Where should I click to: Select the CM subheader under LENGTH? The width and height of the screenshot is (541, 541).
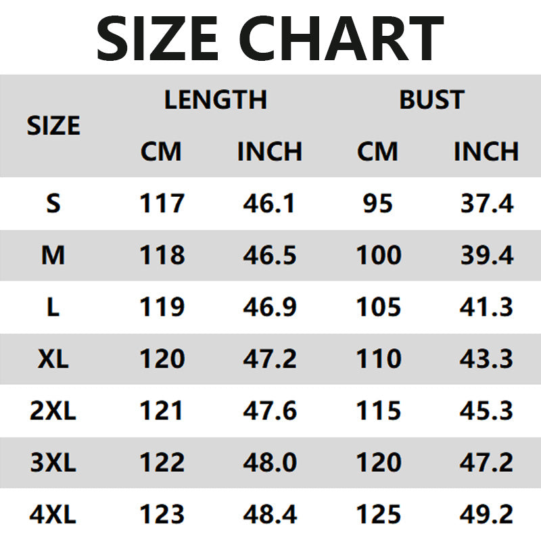[x=161, y=151]
